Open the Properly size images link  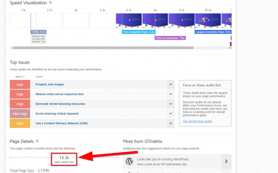pyautogui.click(x=50, y=84)
